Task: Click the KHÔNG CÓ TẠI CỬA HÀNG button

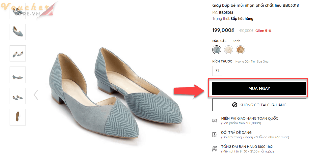Action: pyautogui.click(x=259, y=105)
